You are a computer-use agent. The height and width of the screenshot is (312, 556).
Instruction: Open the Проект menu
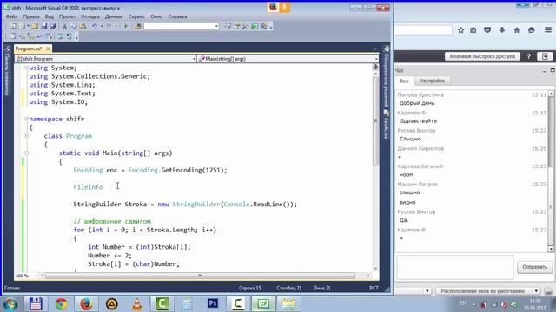67,16
